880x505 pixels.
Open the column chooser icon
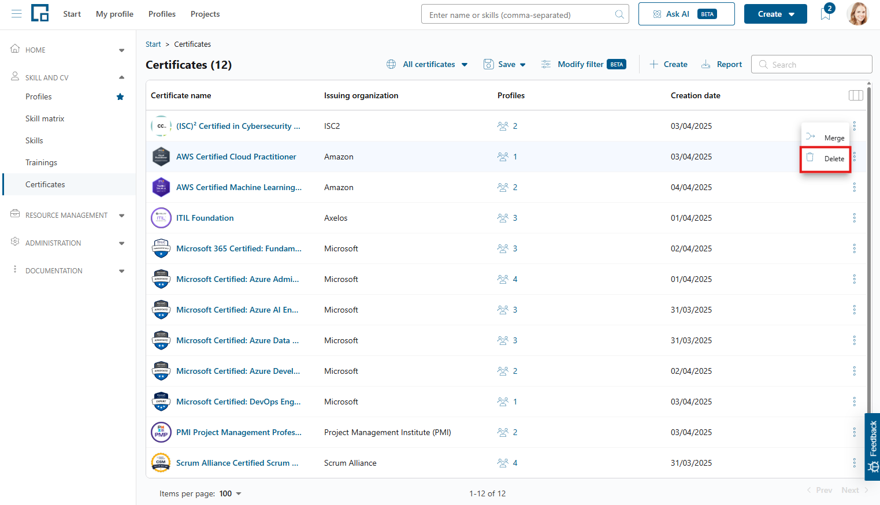click(856, 95)
